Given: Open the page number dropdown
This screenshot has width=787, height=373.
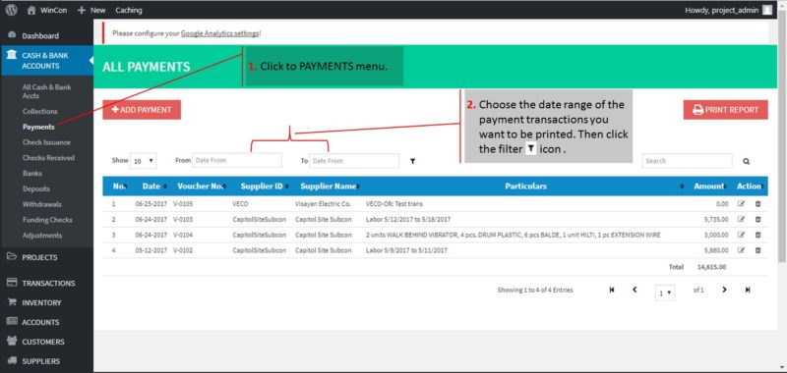Looking at the screenshot, I should click(x=665, y=293).
